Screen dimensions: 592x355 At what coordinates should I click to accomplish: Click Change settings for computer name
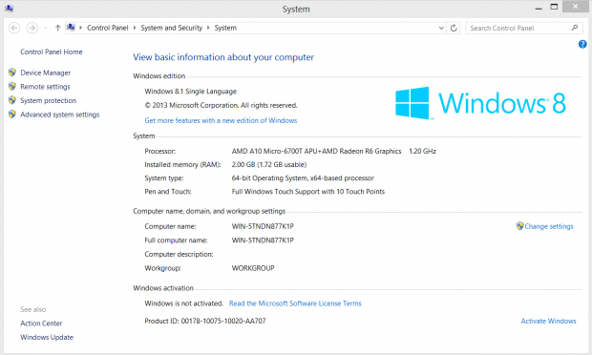549,226
